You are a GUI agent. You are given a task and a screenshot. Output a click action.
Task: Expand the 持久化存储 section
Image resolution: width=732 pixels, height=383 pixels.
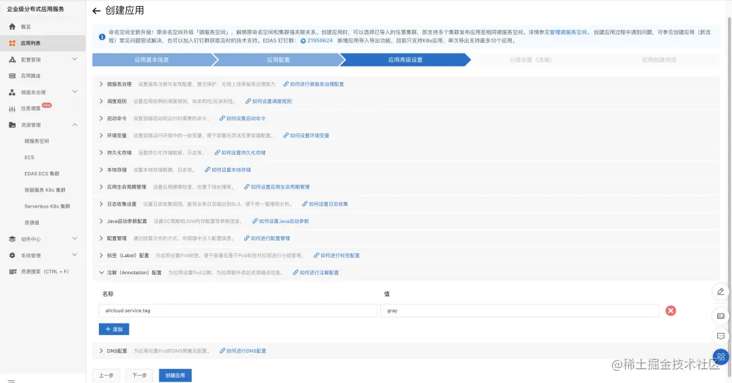(101, 152)
